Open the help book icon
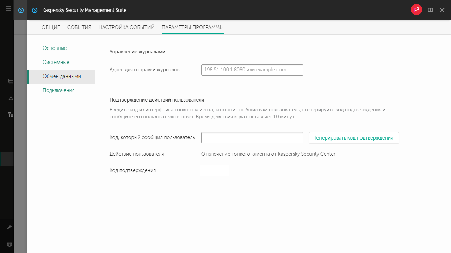451x253 pixels. click(x=430, y=10)
